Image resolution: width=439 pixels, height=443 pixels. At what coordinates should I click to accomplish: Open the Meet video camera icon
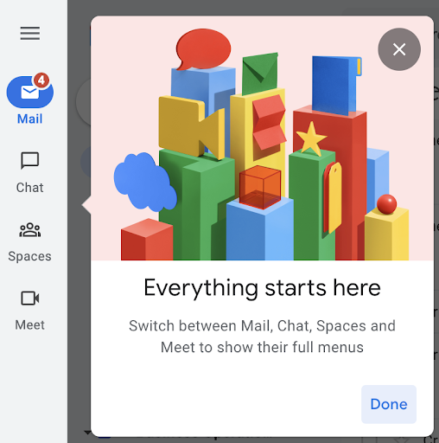click(29, 298)
